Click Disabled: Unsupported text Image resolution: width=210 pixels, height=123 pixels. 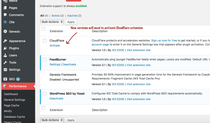tap(64, 80)
